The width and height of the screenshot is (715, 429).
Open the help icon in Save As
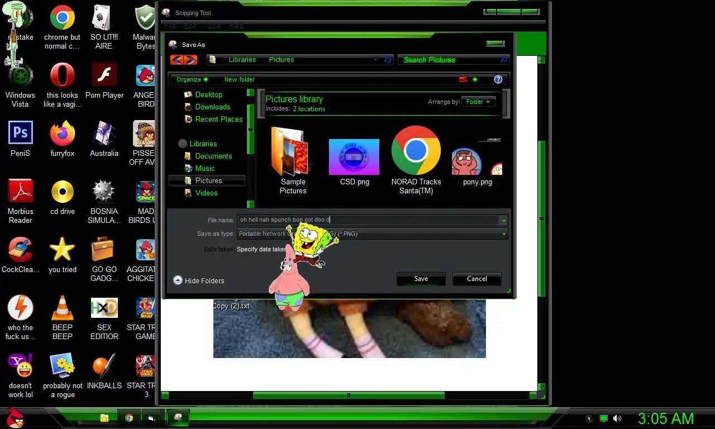tap(498, 79)
